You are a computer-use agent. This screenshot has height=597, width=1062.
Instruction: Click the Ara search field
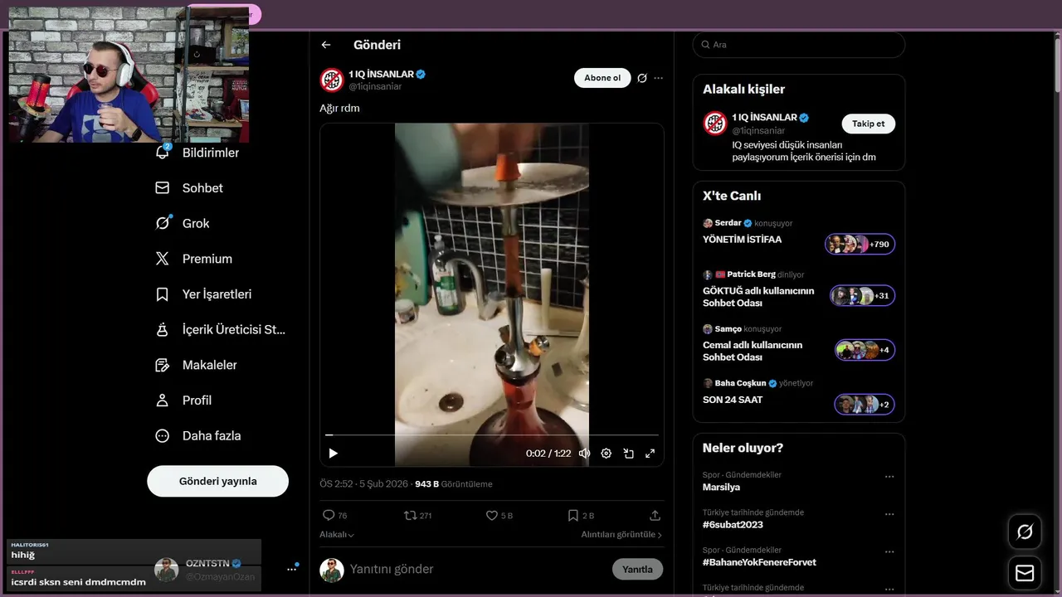pos(799,45)
